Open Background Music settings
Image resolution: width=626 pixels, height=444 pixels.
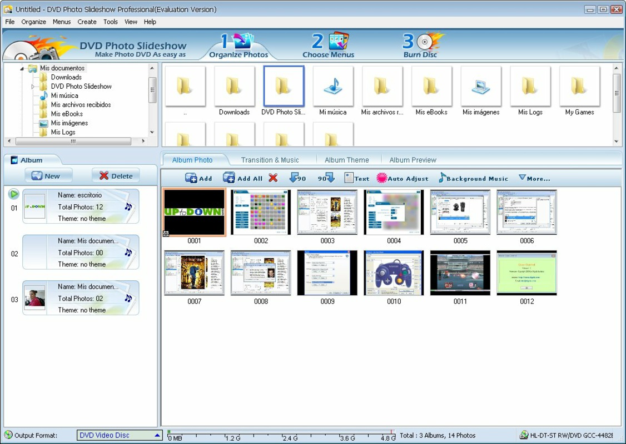point(473,178)
